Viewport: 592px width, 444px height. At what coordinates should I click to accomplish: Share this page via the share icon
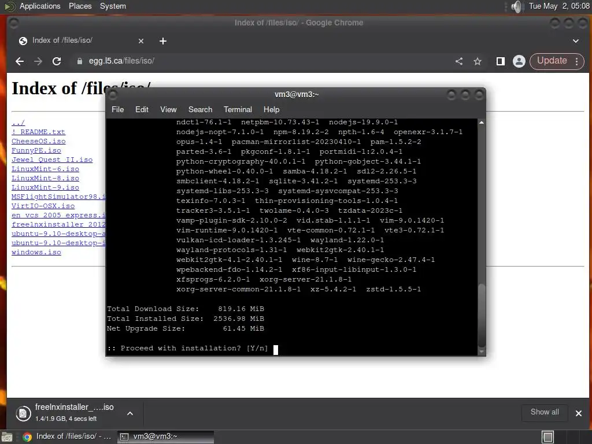coord(459,61)
